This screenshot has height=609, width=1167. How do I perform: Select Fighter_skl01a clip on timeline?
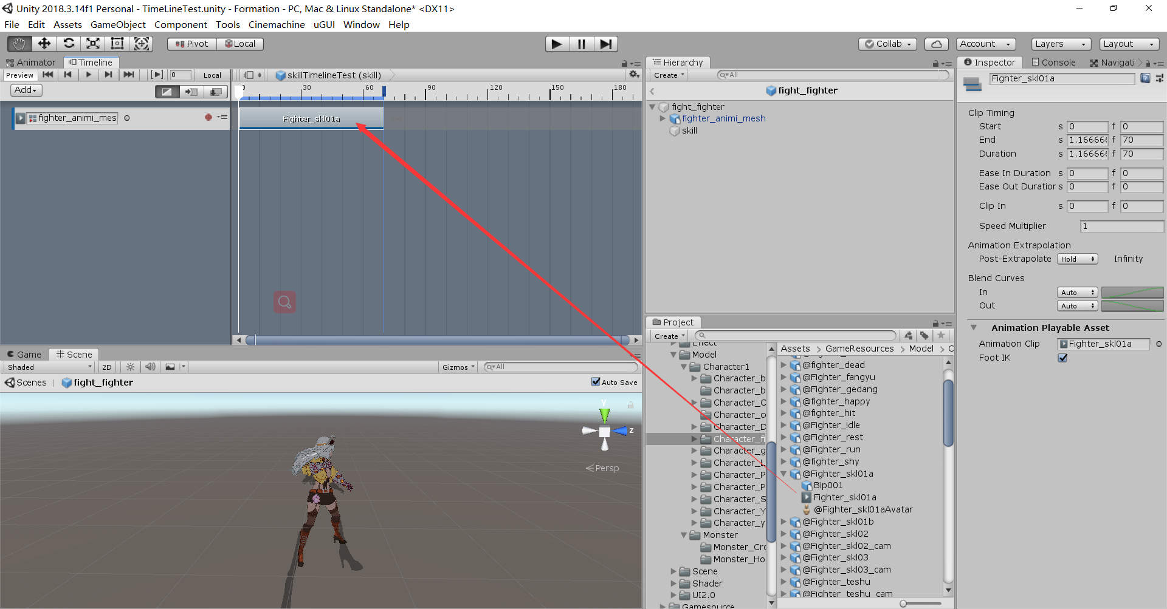click(311, 118)
